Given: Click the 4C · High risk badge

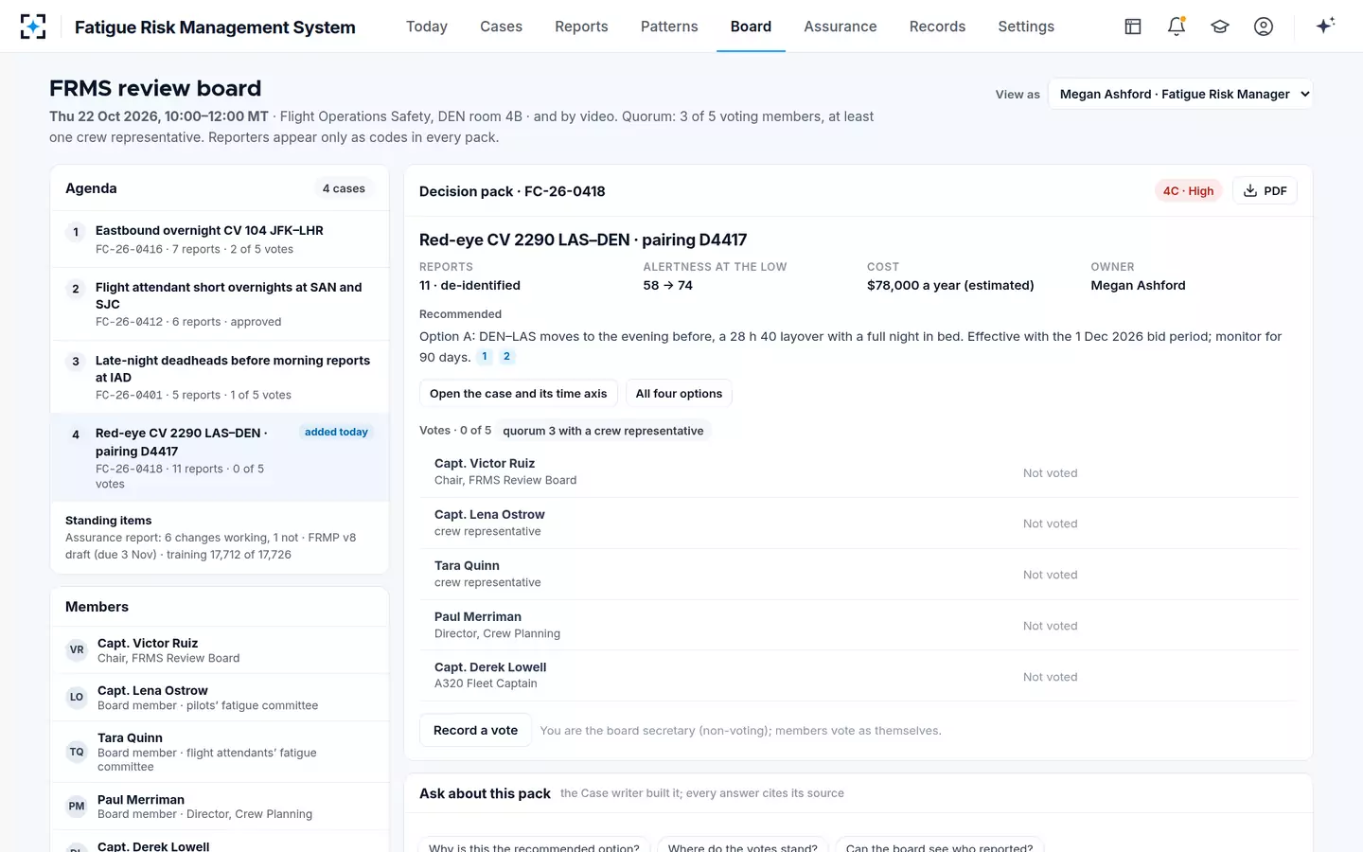Looking at the screenshot, I should point(1189,190).
